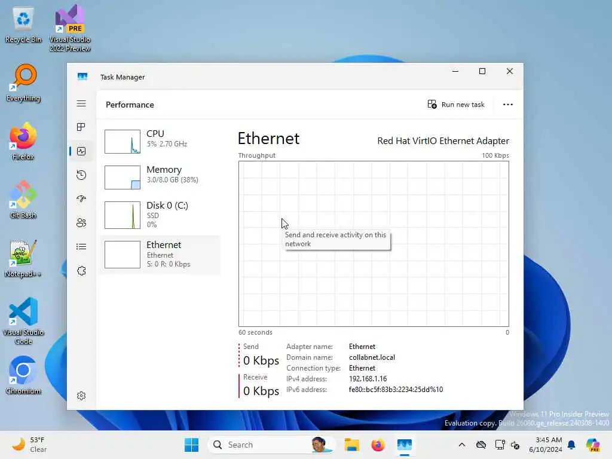Image resolution: width=612 pixels, height=459 pixels.
Task: Click the Receive 0 Kbps value
Action: pos(261,391)
